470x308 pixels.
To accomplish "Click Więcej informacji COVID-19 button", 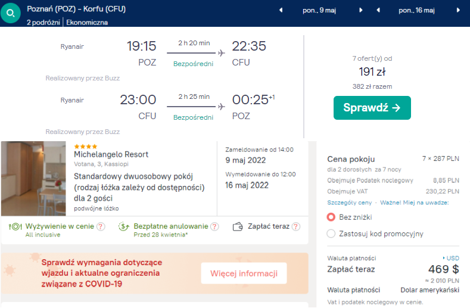I will [x=244, y=273].
